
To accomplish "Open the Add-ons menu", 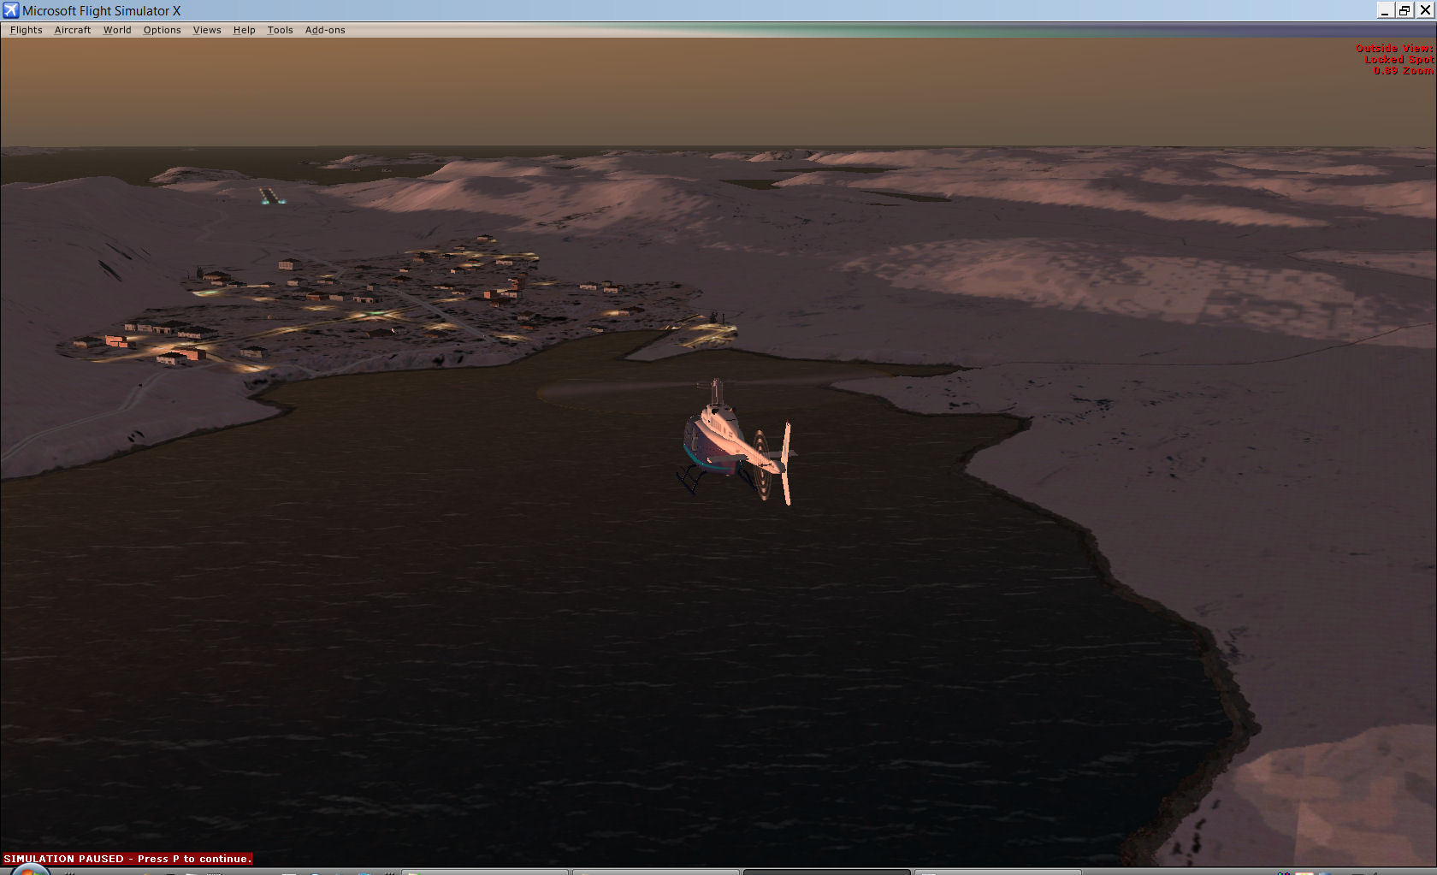I will pyautogui.click(x=325, y=30).
